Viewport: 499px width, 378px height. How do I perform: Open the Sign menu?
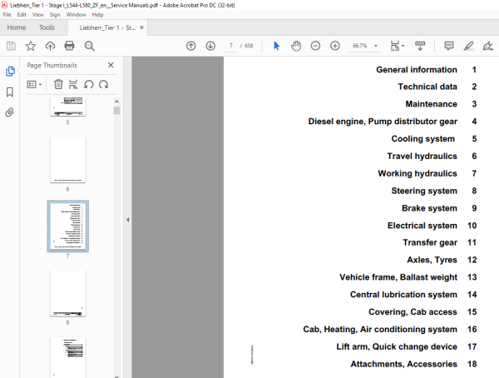tap(55, 15)
